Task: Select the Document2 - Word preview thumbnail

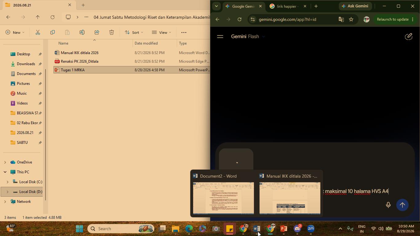Action: click(x=224, y=198)
